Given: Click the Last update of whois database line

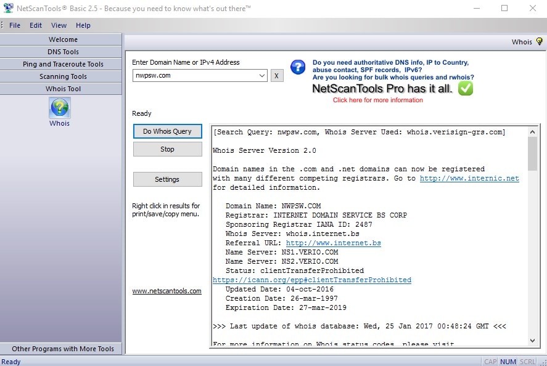Looking at the screenshot, I should click(x=360, y=327).
